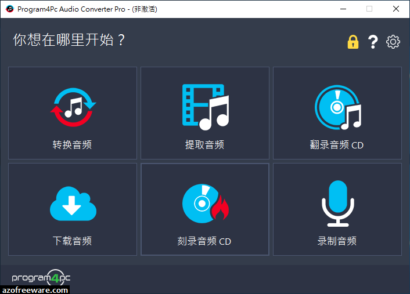Click the microphone record audio icon
Viewport: 410px width, 294px height.
coord(338,204)
